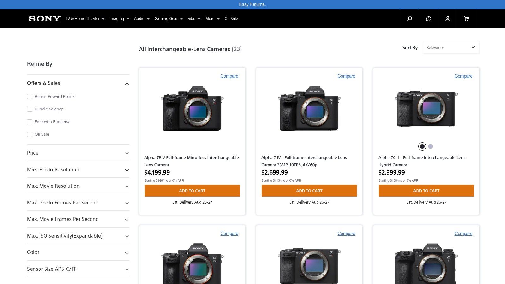Viewport: 505px width, 284px height.
Task: Click the Alpha 7C II product image
Action: pos(426,109)
